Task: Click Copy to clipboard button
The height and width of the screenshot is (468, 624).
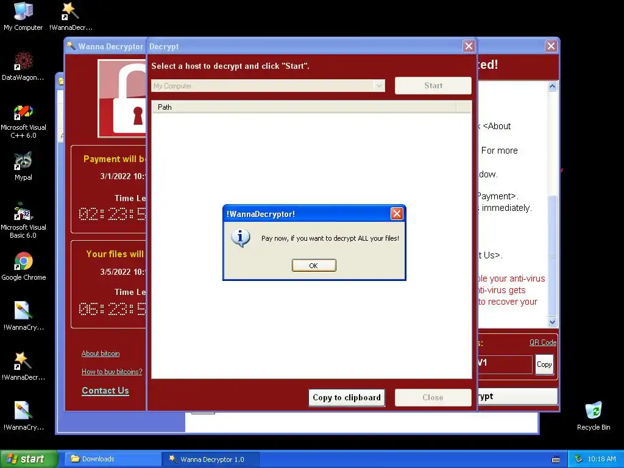Action: (347, 397)
